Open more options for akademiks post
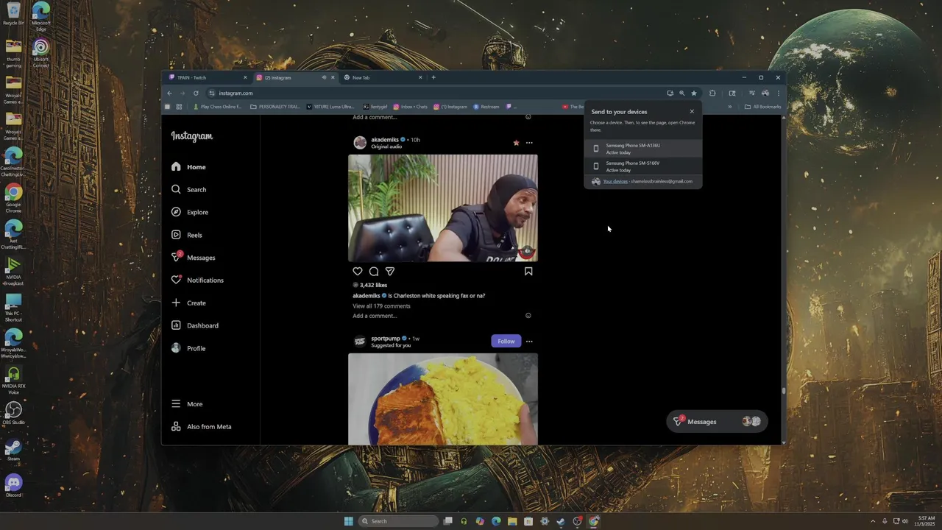942x530 pixels. [x=529, y=143]
